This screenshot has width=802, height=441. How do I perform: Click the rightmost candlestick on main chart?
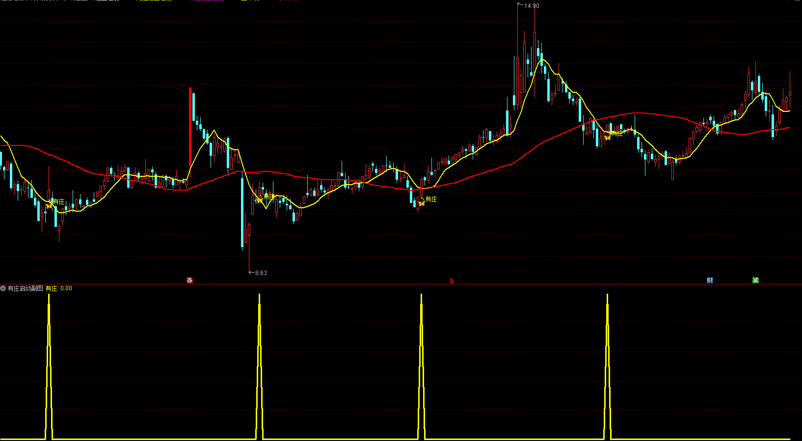[x=790, y=93]
